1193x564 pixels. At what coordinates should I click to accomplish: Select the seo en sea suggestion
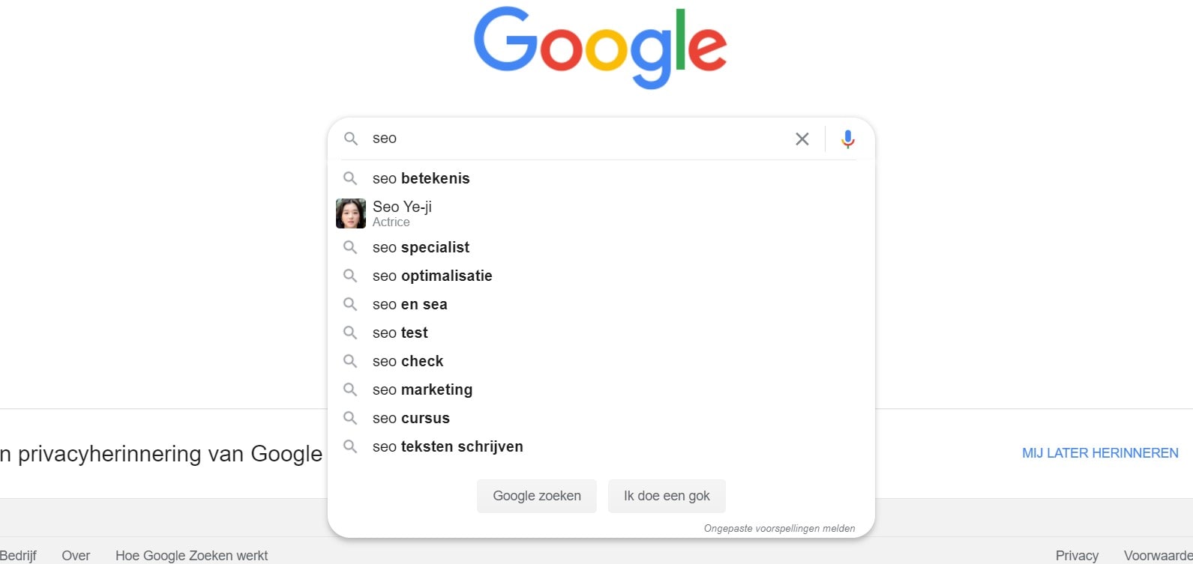click(410, 304)
